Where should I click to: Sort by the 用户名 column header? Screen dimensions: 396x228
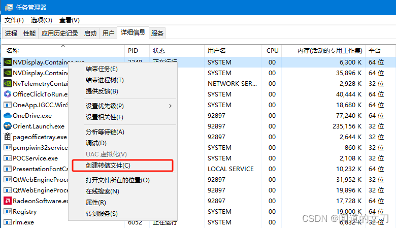pyautogui.click(x=233, y=50)
